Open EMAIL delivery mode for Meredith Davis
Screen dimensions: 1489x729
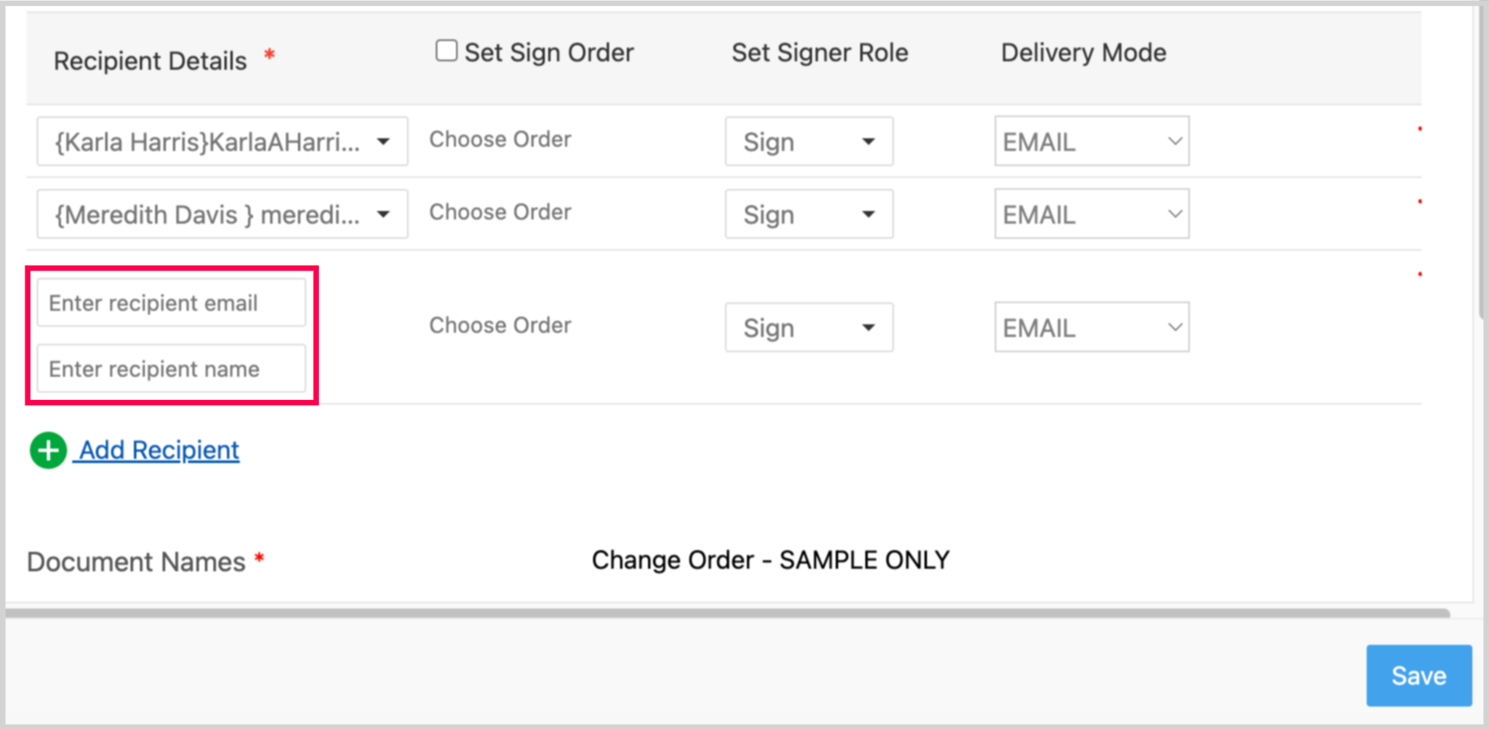(1091, 214)
